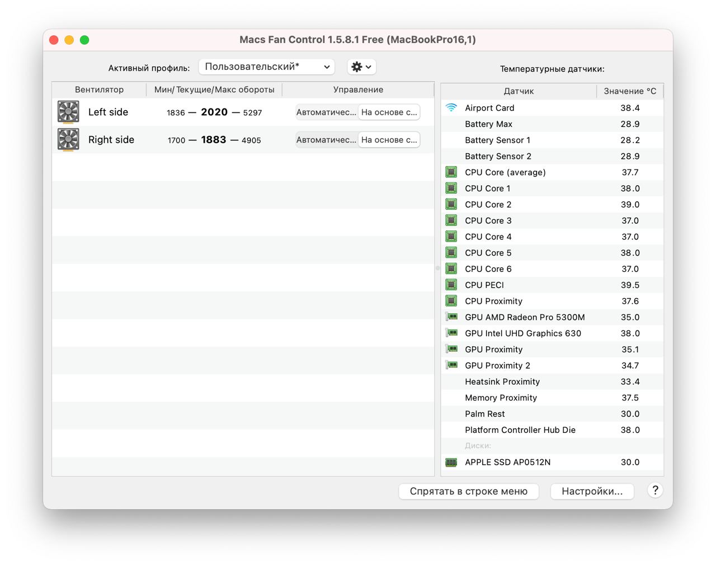The image size is (716, 566).
Task: Click the Значение °C column header
Action: pyautogui.click(x=630, y=91)
